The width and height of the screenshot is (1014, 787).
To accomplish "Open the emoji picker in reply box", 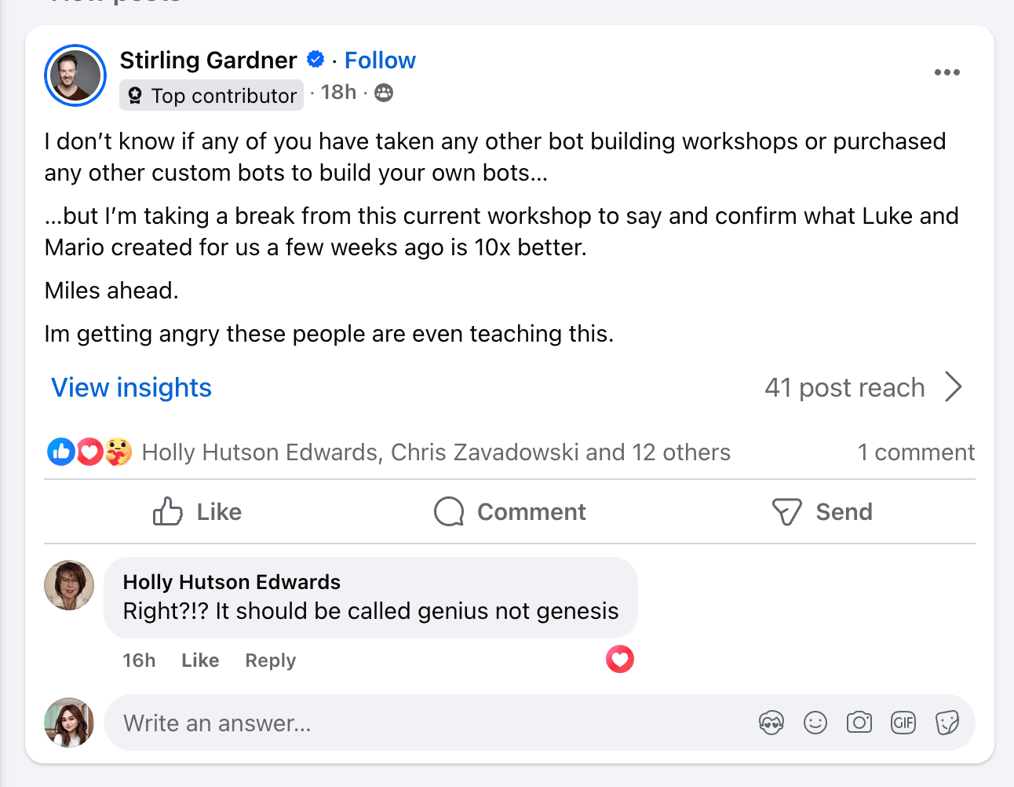I will pos(815,723).
